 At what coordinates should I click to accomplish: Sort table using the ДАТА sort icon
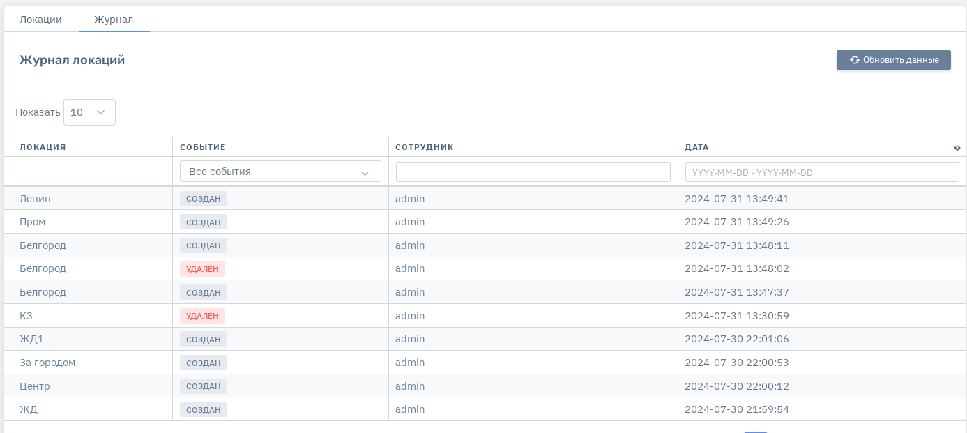pos(957,148)
